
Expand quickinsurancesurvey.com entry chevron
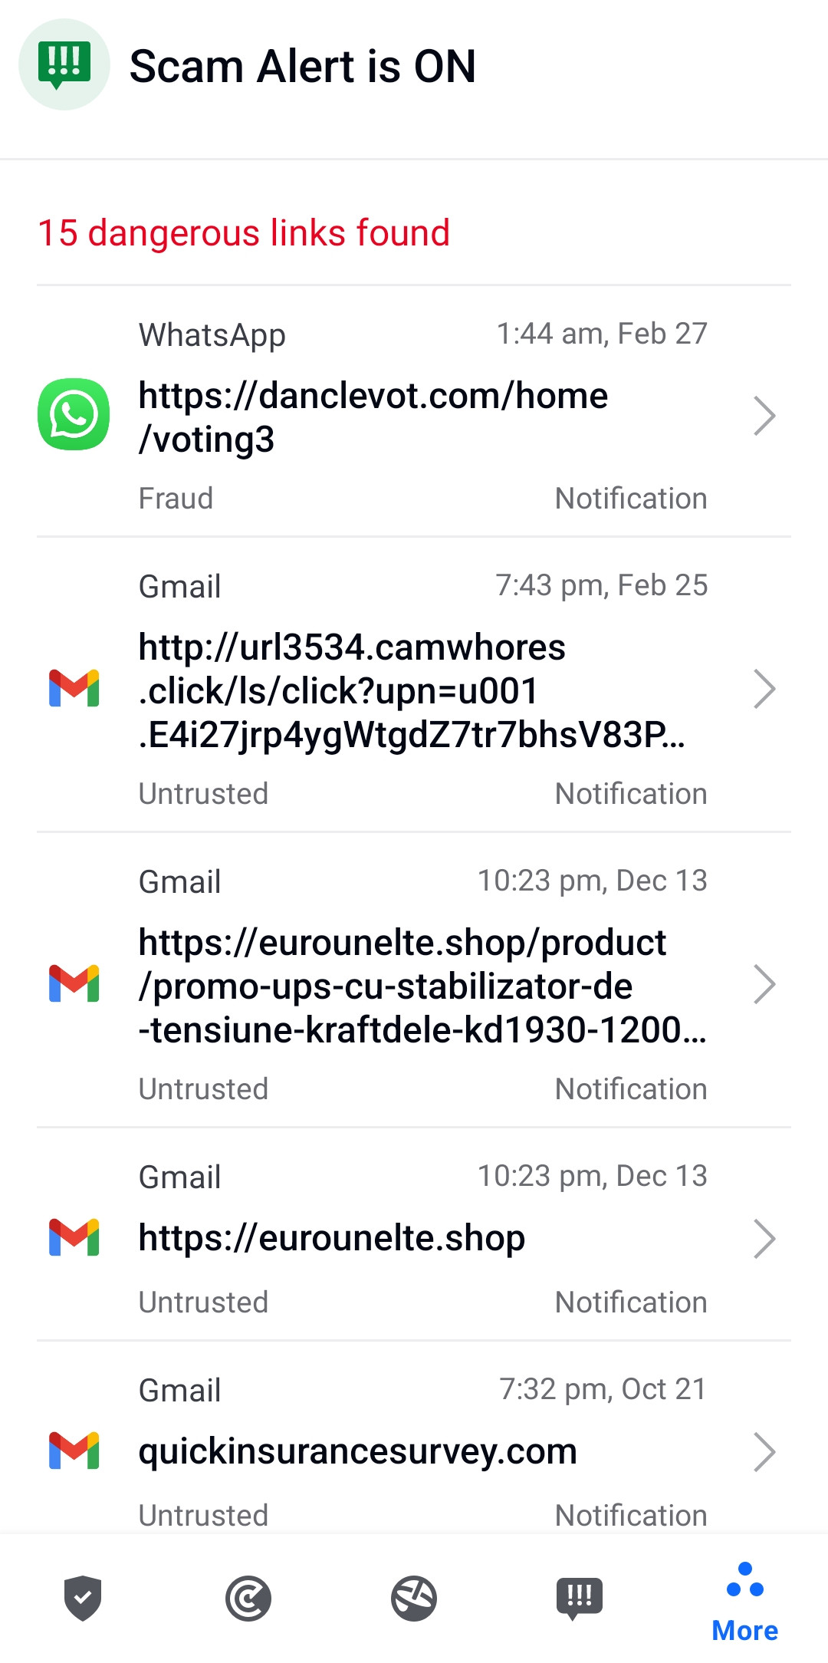(x=764, y=1452)
